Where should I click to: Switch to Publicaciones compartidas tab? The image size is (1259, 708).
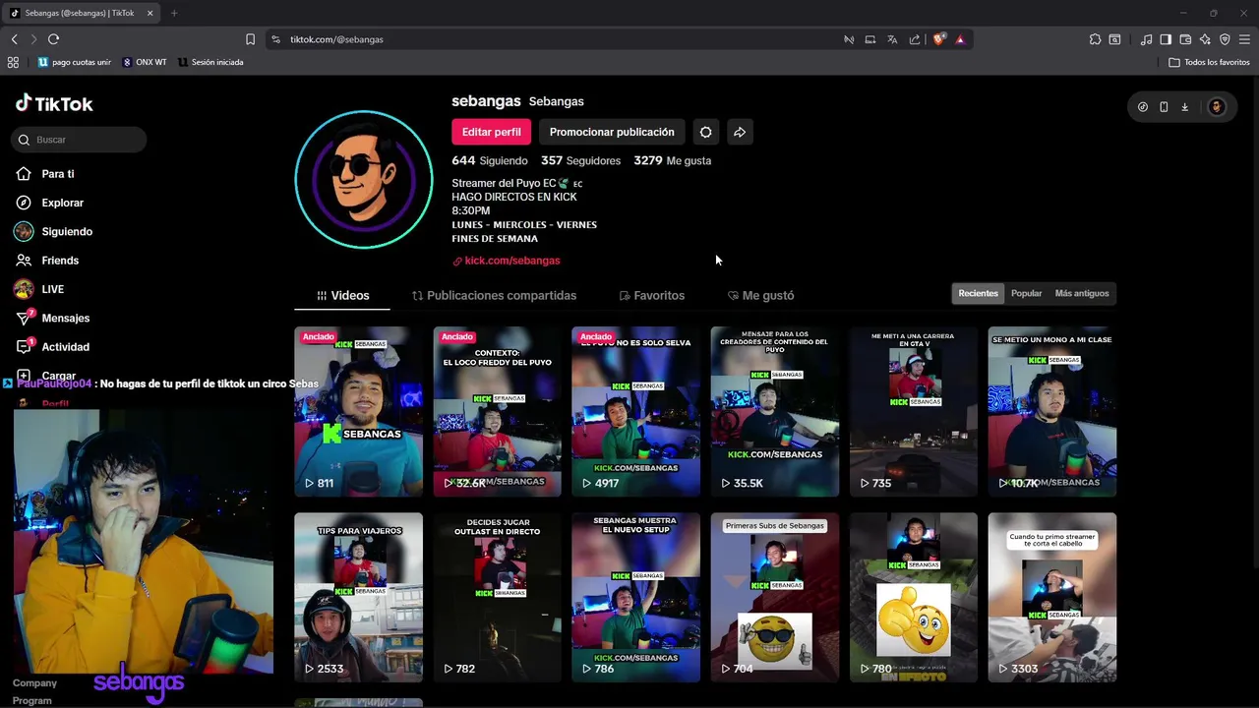point(494,295)
